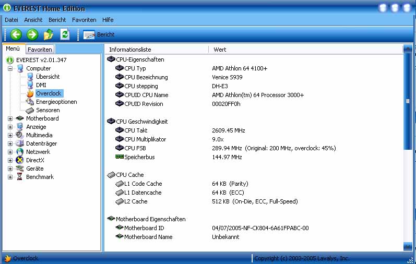Expand the Multimedia tree node
This screenshot has width=416, height=264.
10,135
